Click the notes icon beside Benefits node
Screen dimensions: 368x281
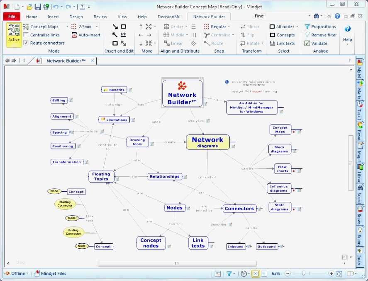click(130, 90)
